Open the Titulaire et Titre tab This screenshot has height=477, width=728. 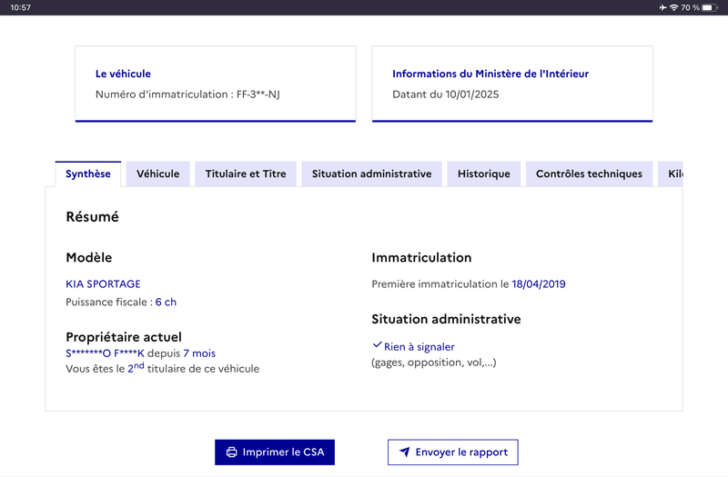pos(246,174)
